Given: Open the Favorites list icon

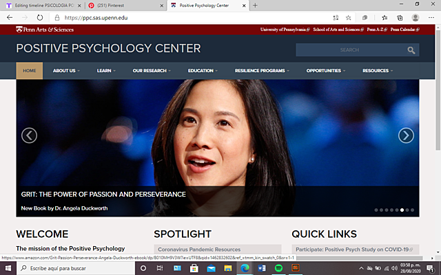Looking at the screenshot, I should (x=384, y=18).
